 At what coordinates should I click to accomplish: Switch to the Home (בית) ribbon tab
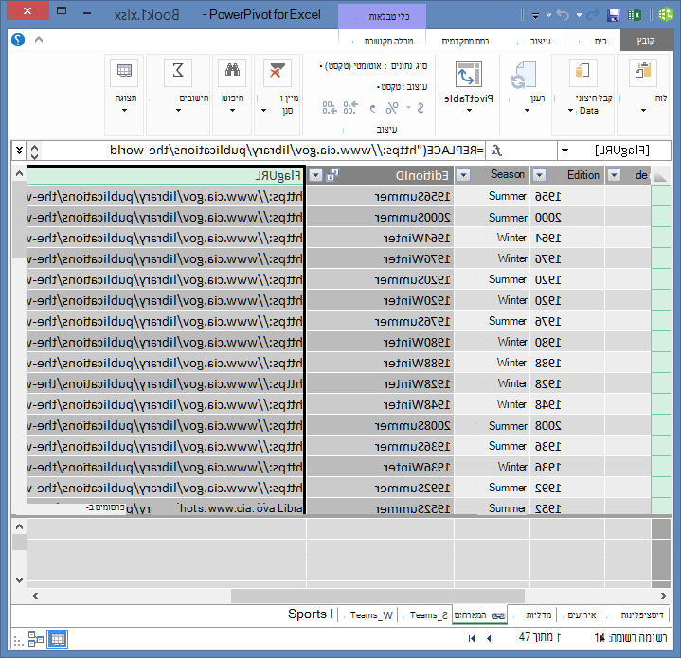600,42
